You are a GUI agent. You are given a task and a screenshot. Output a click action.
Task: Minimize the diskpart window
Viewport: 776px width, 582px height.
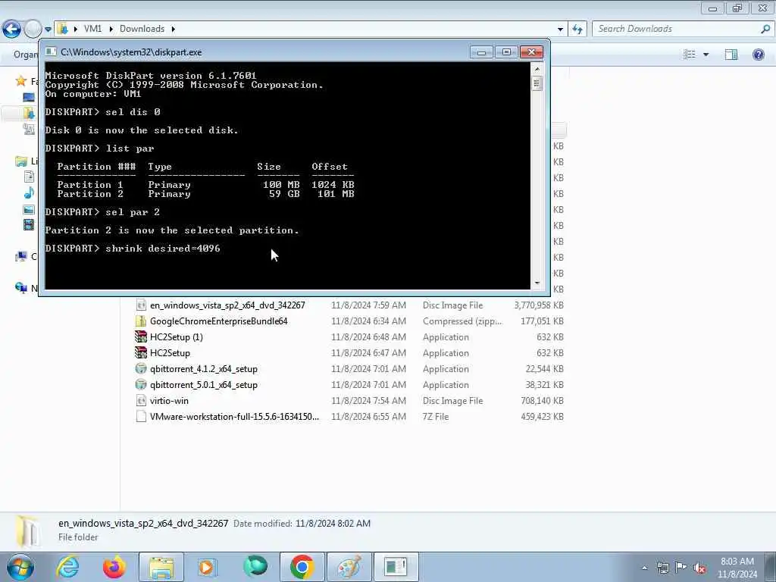tap(481, 52)
